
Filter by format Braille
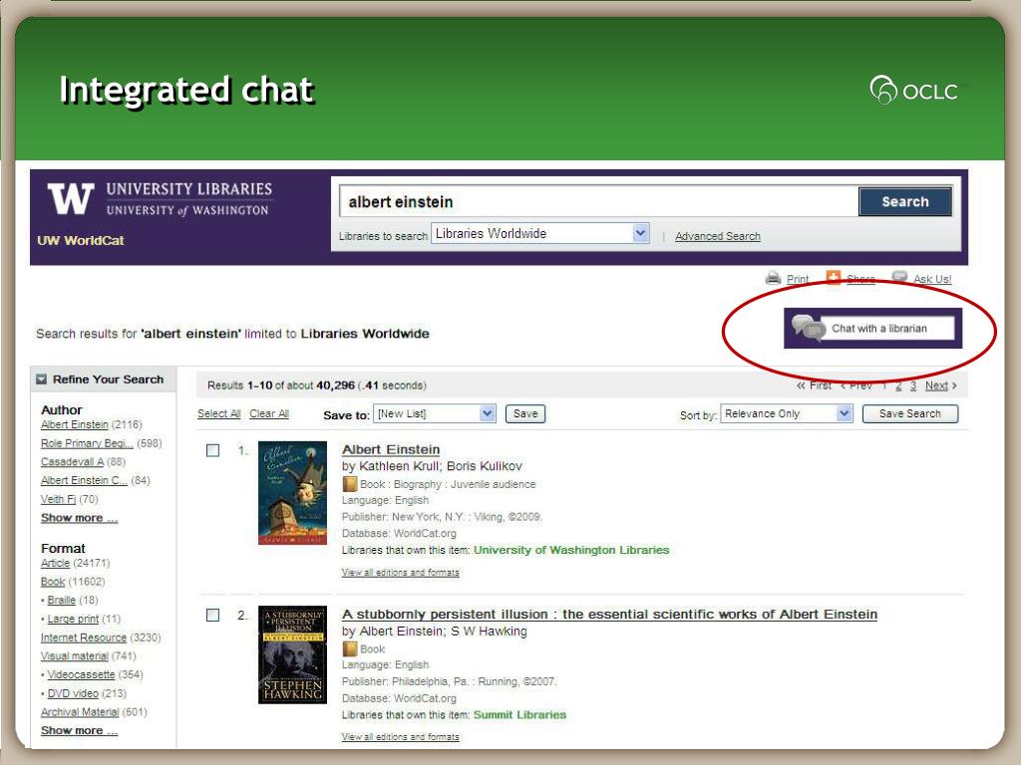pos(61,600)
